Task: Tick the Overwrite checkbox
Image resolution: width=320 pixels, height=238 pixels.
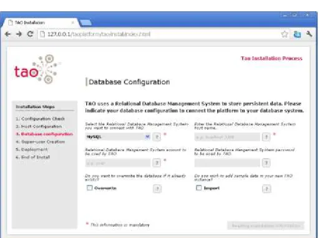Action: pyautogui.click(x=90, y=188)
